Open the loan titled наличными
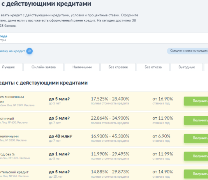The image size is (208, 180). 9,136
